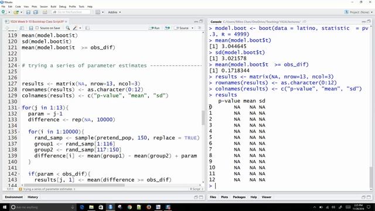Maximize the Files pane
375x211 pixels.
369,197
